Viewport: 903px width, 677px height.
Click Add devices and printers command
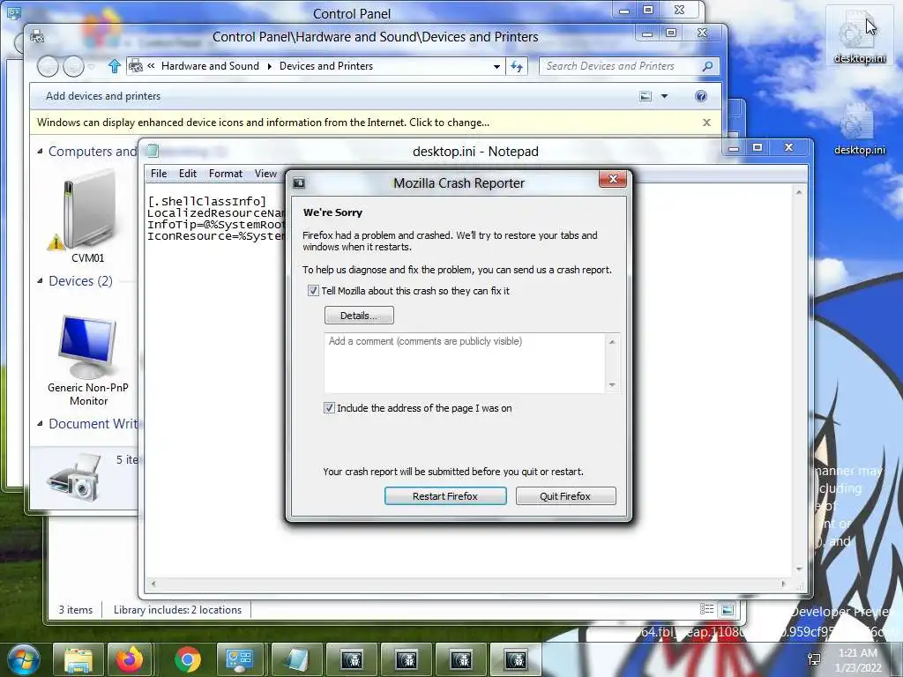[x=103, y=96]
